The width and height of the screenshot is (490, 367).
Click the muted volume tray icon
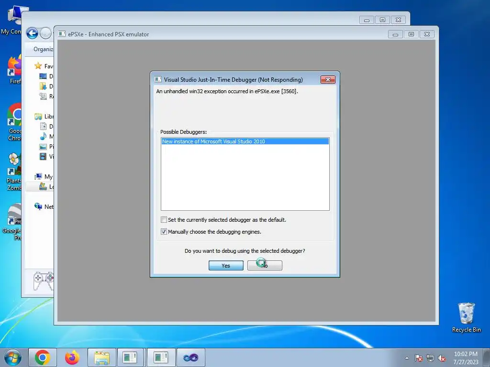click(x=442, y=358)
